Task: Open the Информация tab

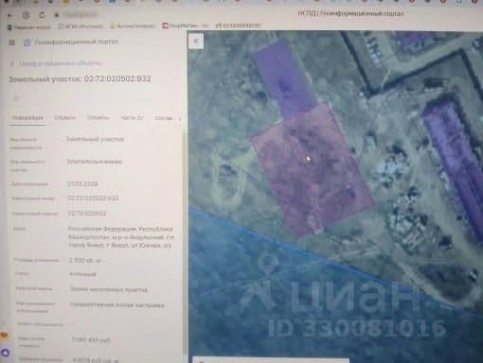Action: pos(27,118)
